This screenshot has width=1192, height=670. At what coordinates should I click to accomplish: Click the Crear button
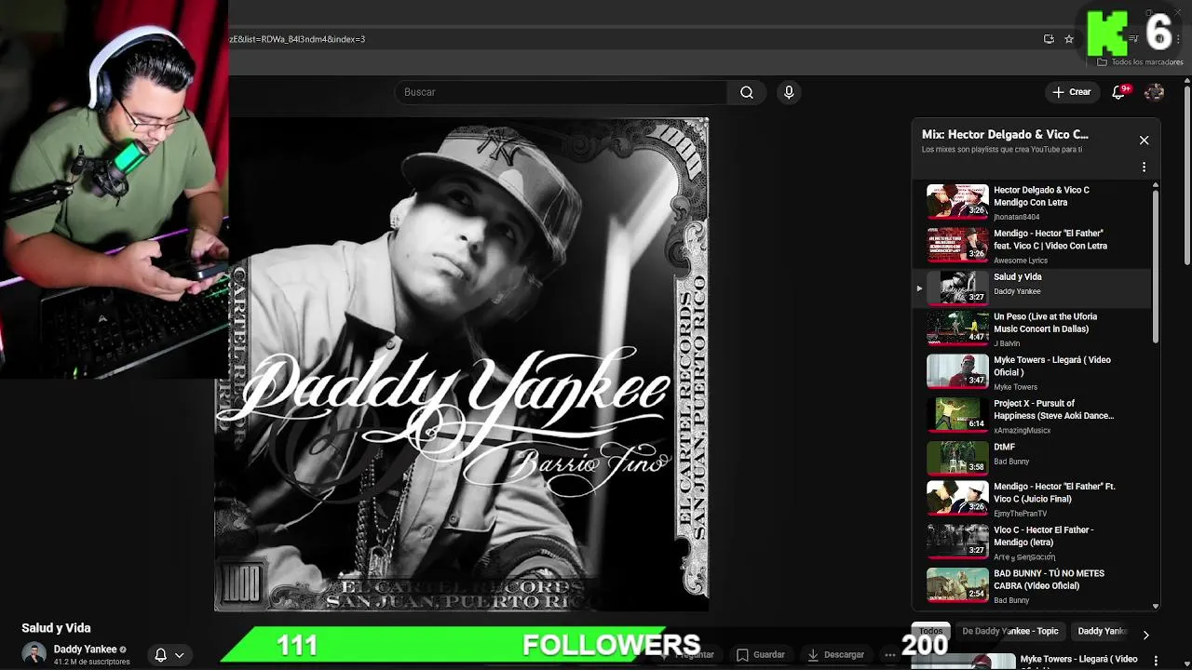click(1072, 92)
